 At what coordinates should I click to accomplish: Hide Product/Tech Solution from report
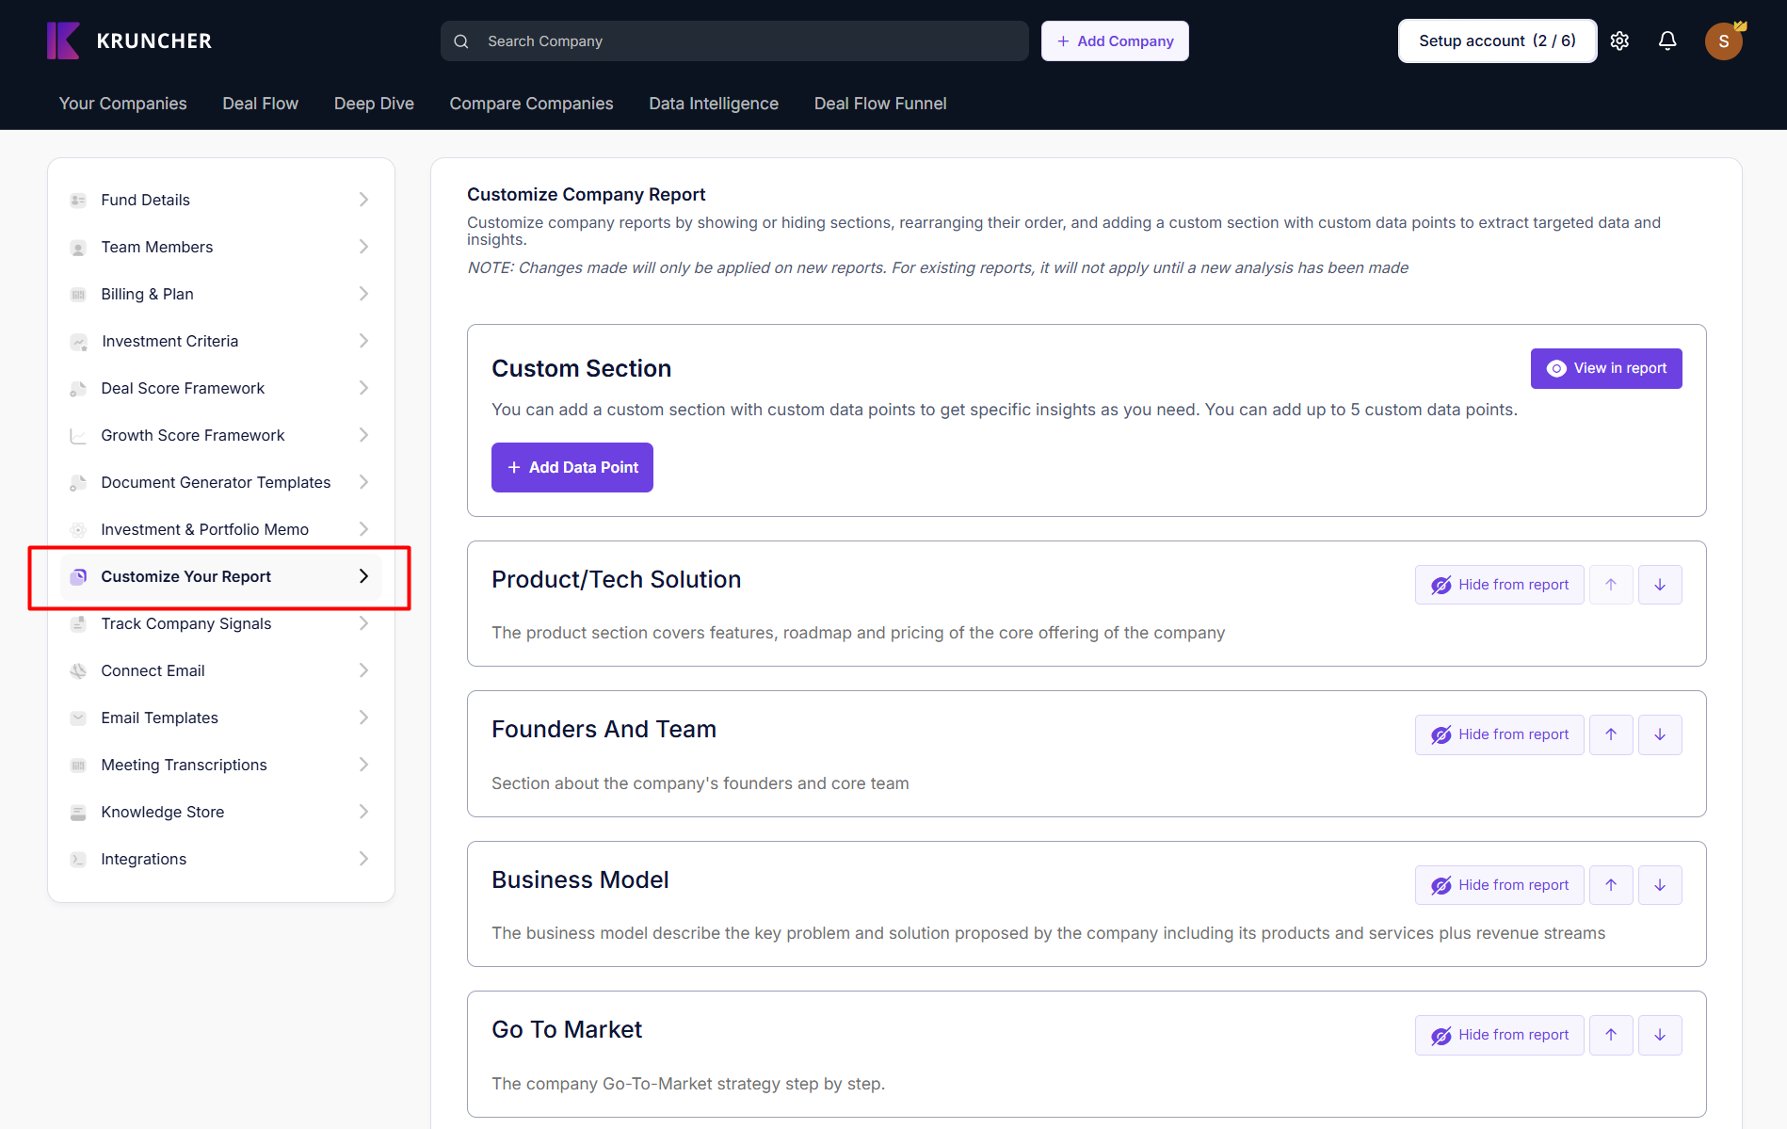coord(1499,585)
